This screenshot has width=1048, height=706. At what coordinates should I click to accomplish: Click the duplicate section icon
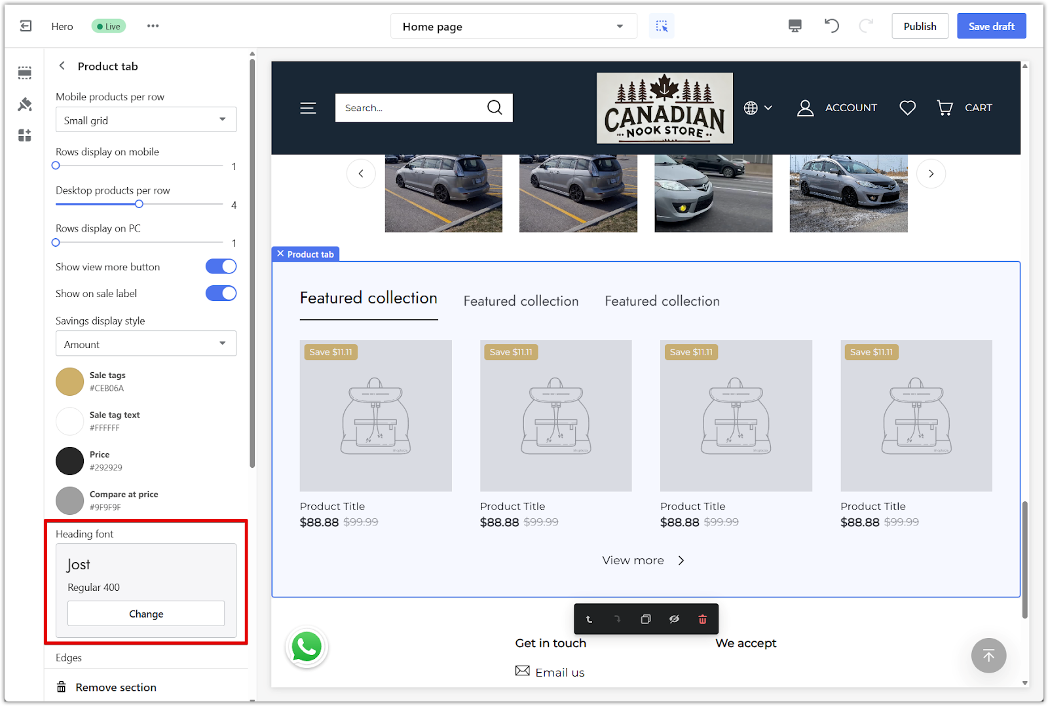coord(645,619)
